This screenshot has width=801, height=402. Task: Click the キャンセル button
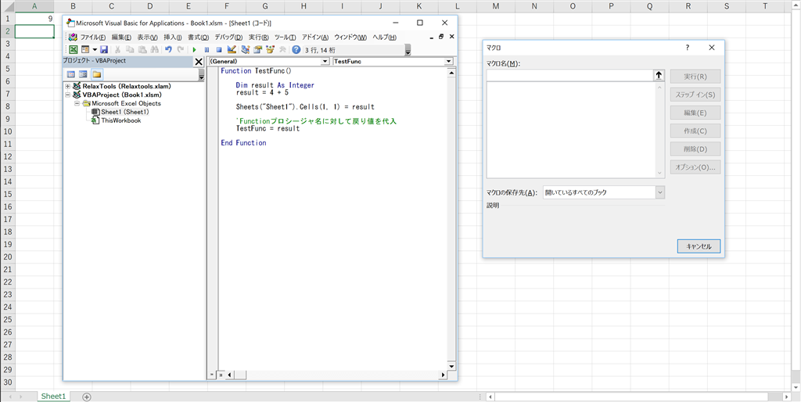click(x=699, y=246)
